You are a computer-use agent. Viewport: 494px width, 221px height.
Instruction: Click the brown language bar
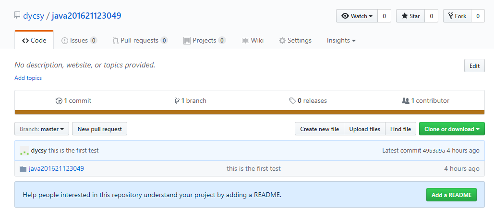(x=250, y=112)
